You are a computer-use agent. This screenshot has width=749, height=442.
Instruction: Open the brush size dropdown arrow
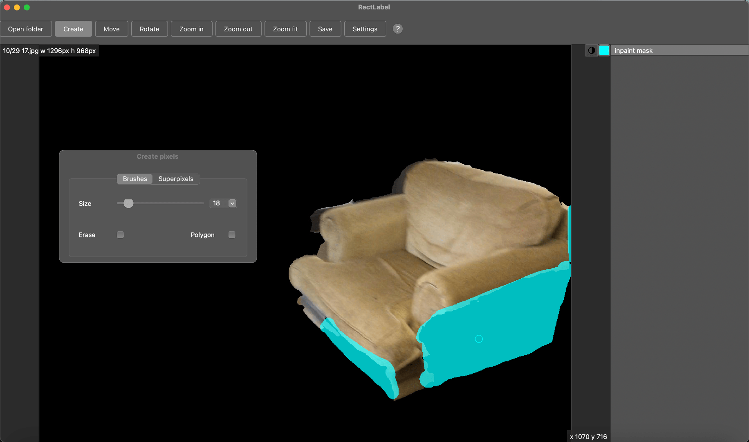(x=232, y=203)
